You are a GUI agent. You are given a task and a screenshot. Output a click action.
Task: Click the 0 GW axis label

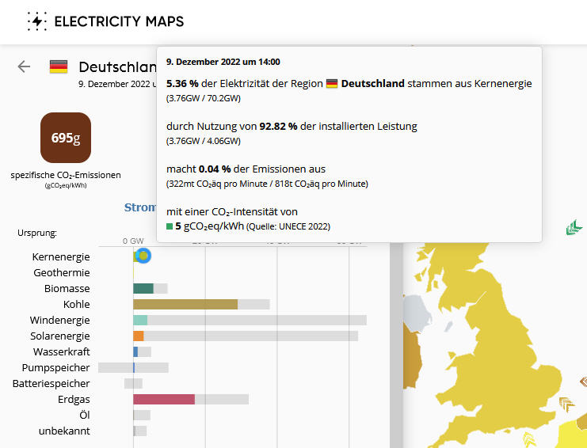coord(133,241)
